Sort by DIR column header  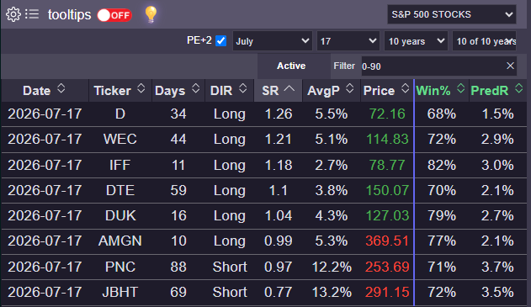(x=229, y=90)
